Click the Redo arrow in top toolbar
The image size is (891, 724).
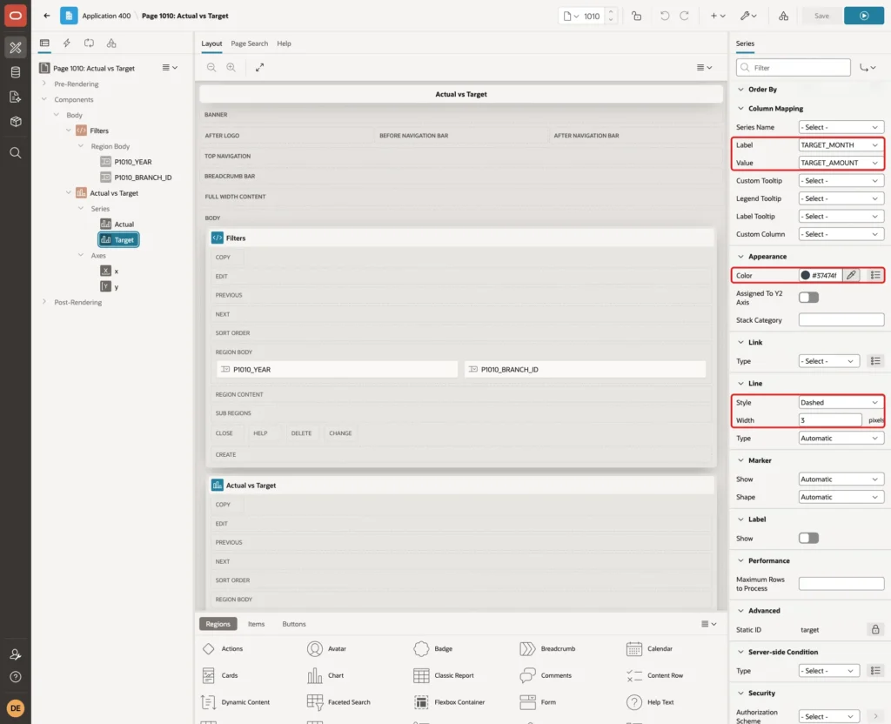tap(684, 16)
